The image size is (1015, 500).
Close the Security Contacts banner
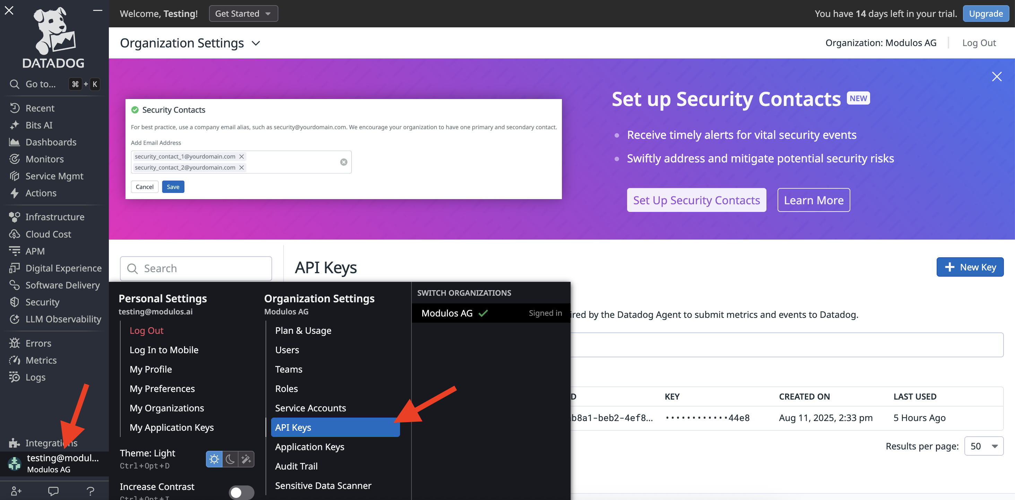point(997,77)
